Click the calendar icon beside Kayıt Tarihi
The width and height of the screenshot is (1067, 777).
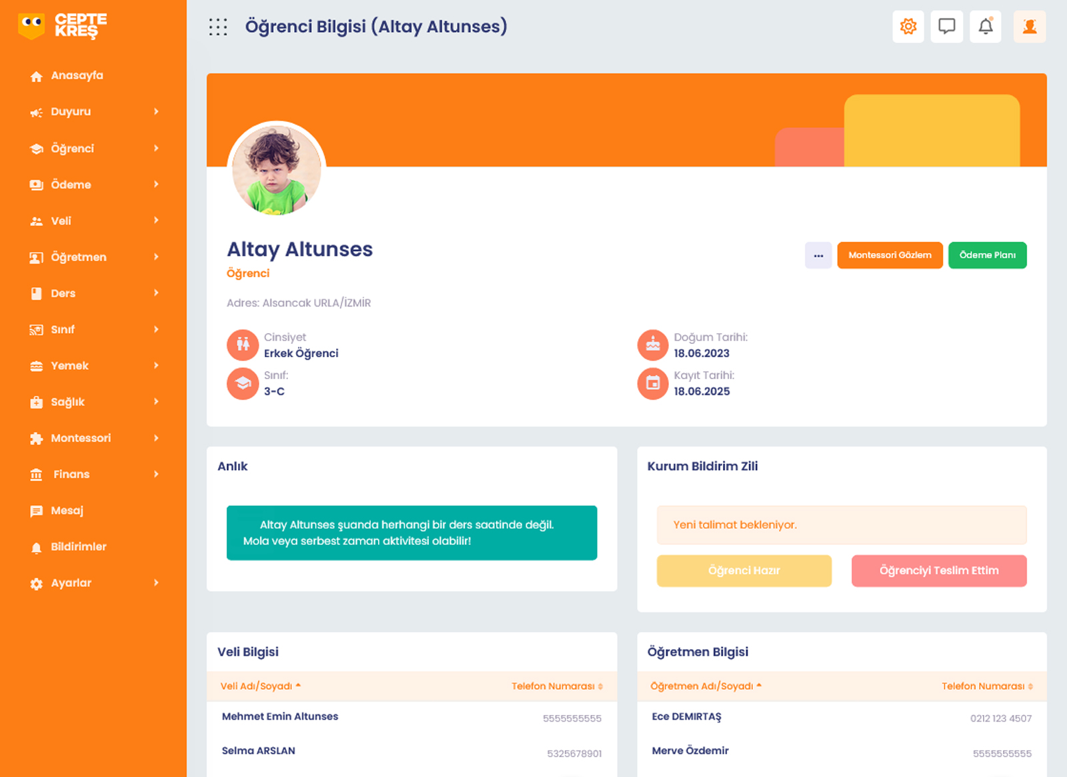[652, 383]
